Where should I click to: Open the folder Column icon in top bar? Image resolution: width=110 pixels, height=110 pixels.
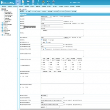pos(28,2)
